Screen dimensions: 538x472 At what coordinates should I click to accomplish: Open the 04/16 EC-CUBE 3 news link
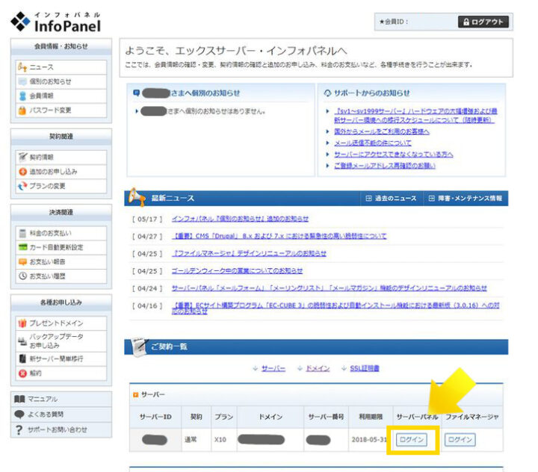pyautogui.click(x=336, y=308)
